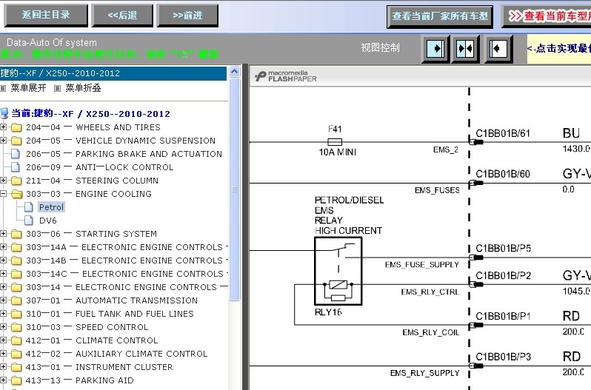Click the scroll up arrow of tree panel
This screenshot has width=591, height=390.
[x=235, y=72]
